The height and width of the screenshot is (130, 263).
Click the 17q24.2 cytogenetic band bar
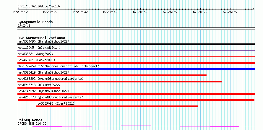coord(136,29)
